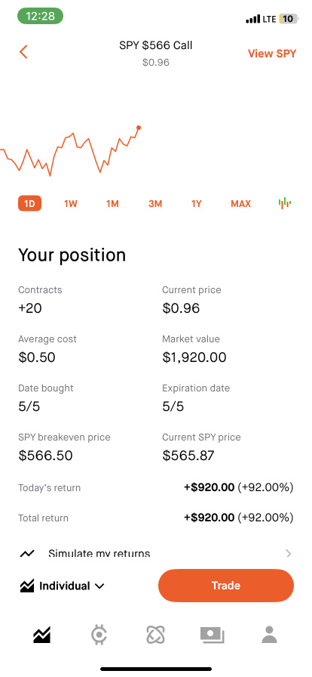Expand the Individual account dropdown

tap(63, 586)
